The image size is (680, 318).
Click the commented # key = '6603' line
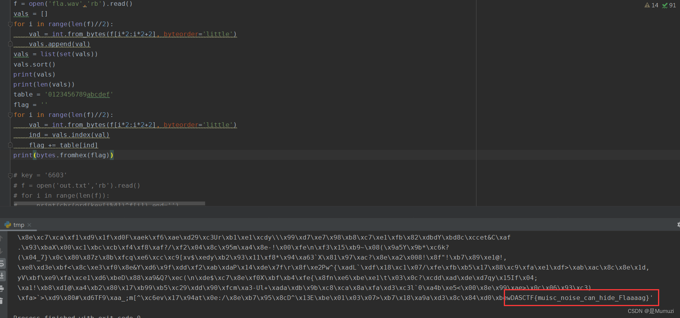[x=40, y=175]
